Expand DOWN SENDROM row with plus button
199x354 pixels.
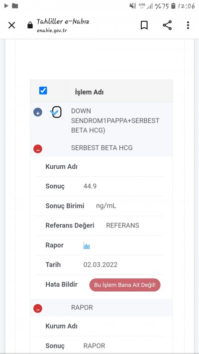click(x=38, y=112)
